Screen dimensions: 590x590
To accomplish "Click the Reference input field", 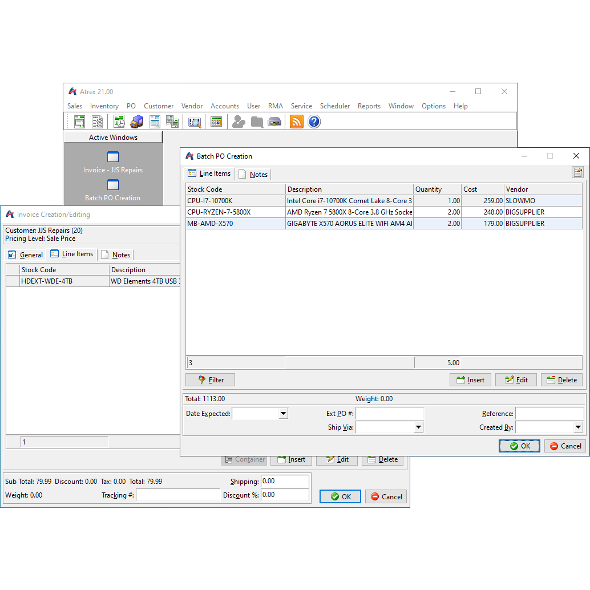I will (x=549, y=414).
